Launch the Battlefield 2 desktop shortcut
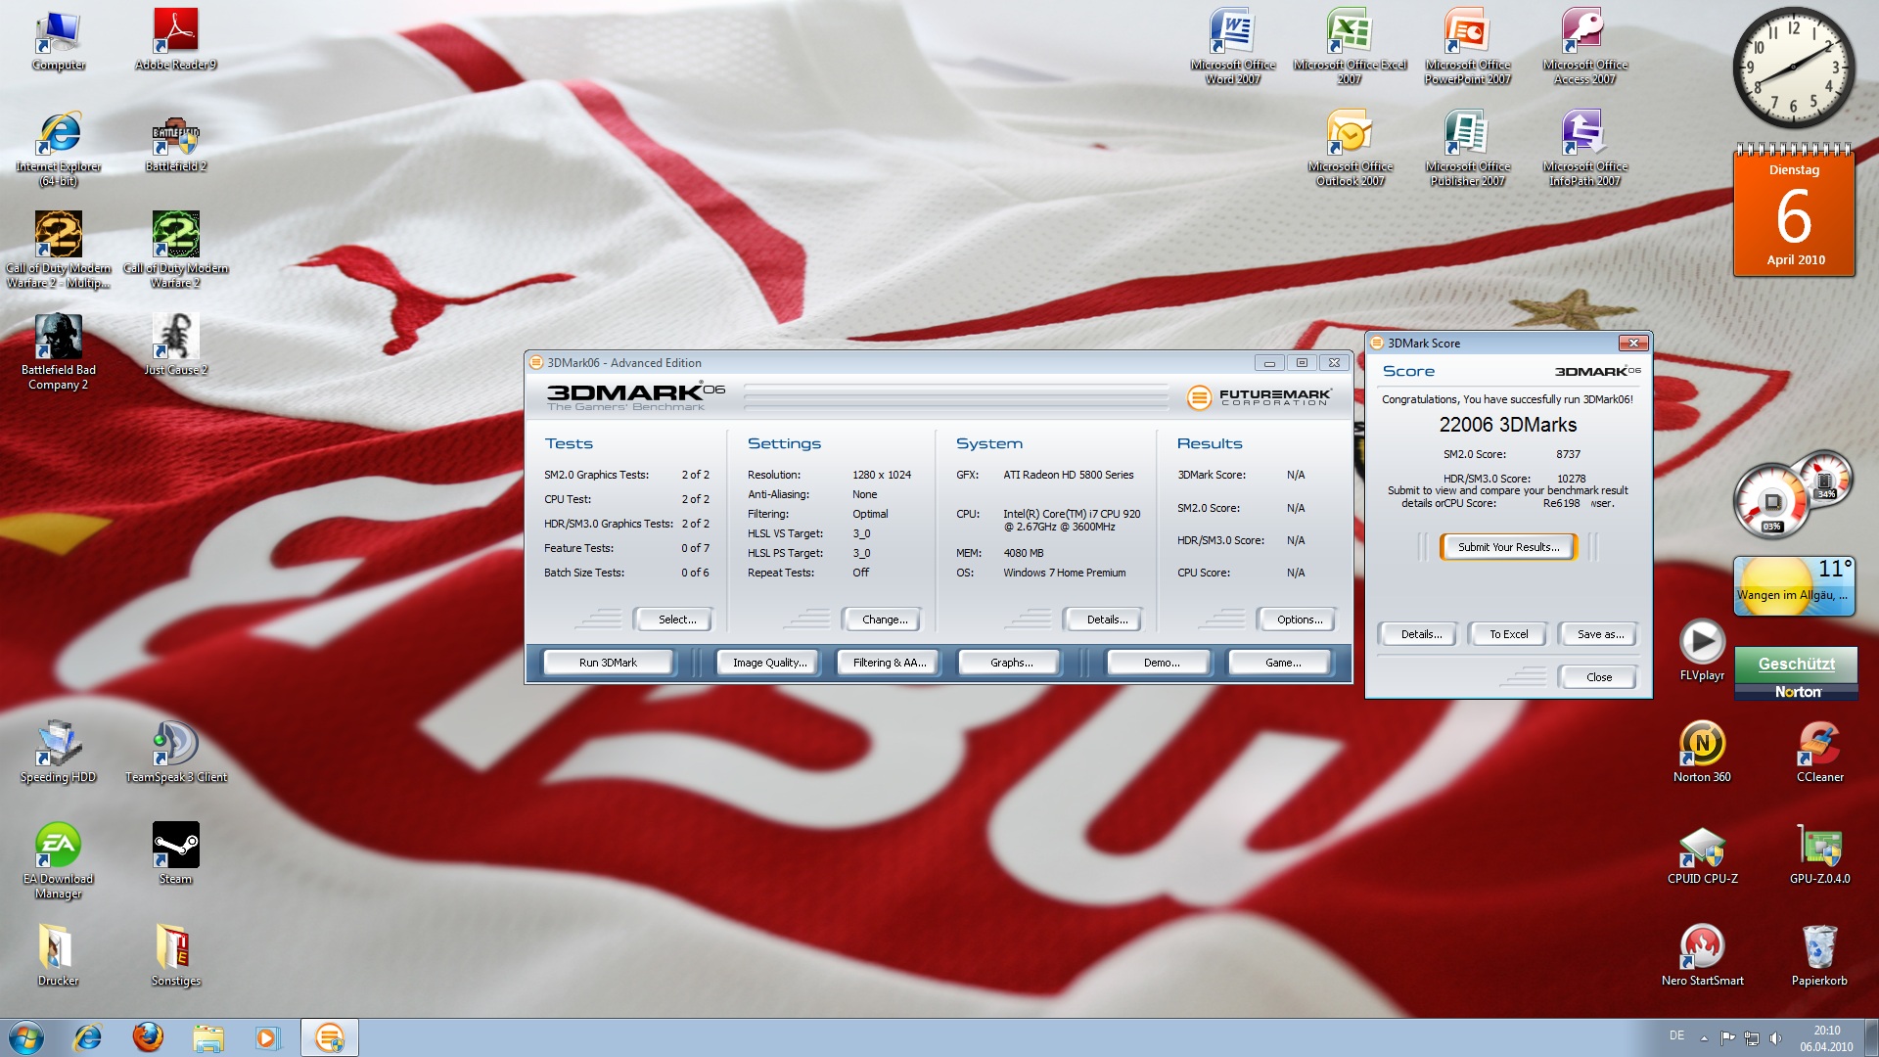The height and width of the screenshot is (1057, 1879). click(176, 142)
